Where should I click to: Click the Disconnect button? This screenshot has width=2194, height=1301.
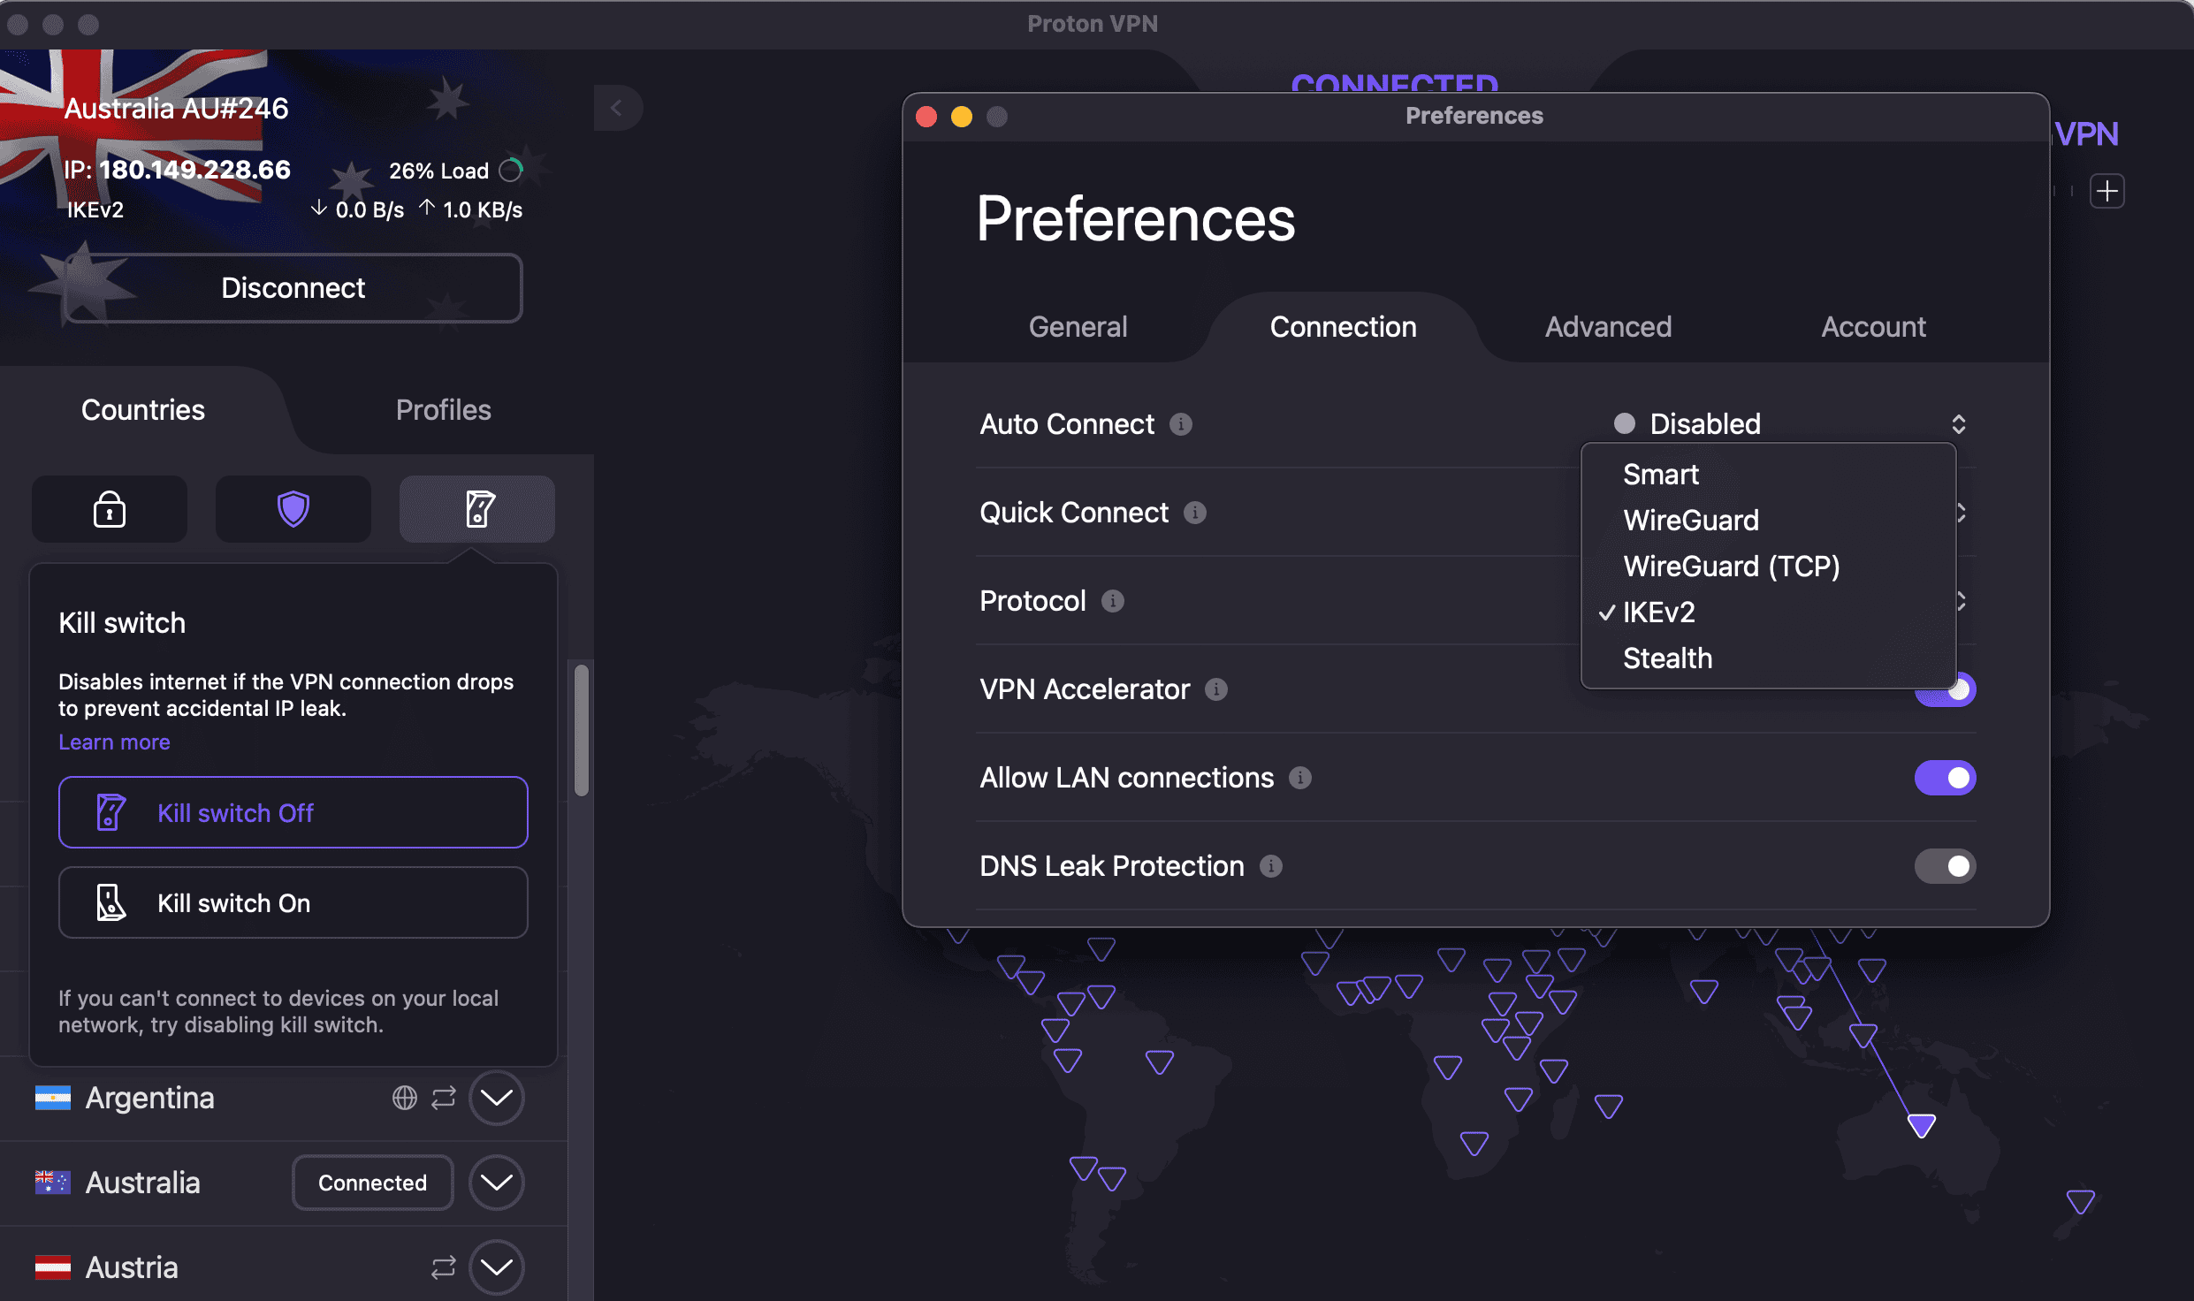pos(293,287)
